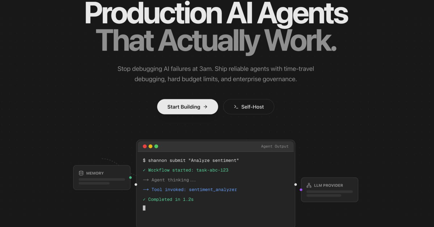Click the "Completed in 1.2s" line
This screenshot has height=227, width=434.
click(x=168, y=199)
